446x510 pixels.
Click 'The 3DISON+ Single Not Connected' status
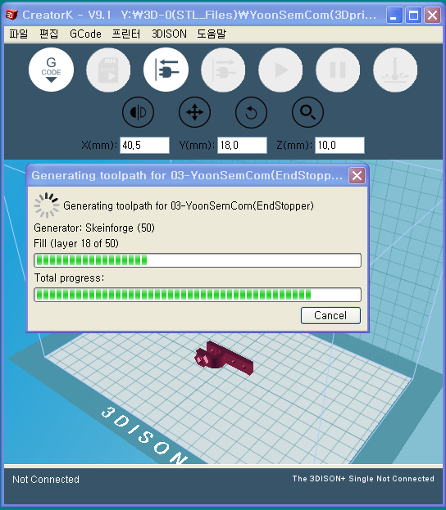[x=363, y=479]
